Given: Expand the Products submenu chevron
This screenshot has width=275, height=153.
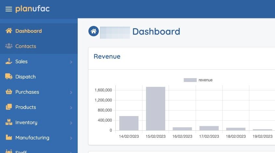Looking at the screenshot, I should [x=71, y=108].
